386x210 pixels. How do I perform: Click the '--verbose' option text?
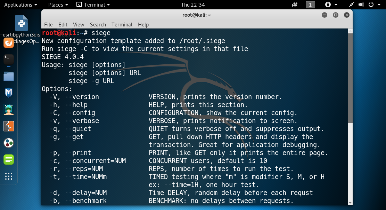[x=82, y=121]
